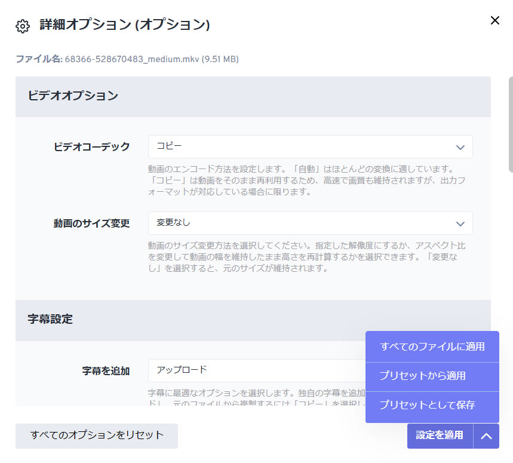The image size is (513, 463).
Task: Select プリセットから適用 menu item
Action: click(432, 376)
